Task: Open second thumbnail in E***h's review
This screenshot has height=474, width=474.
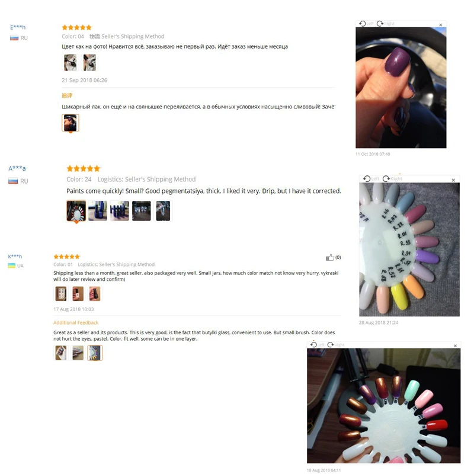Action: [x=90, y=63]
